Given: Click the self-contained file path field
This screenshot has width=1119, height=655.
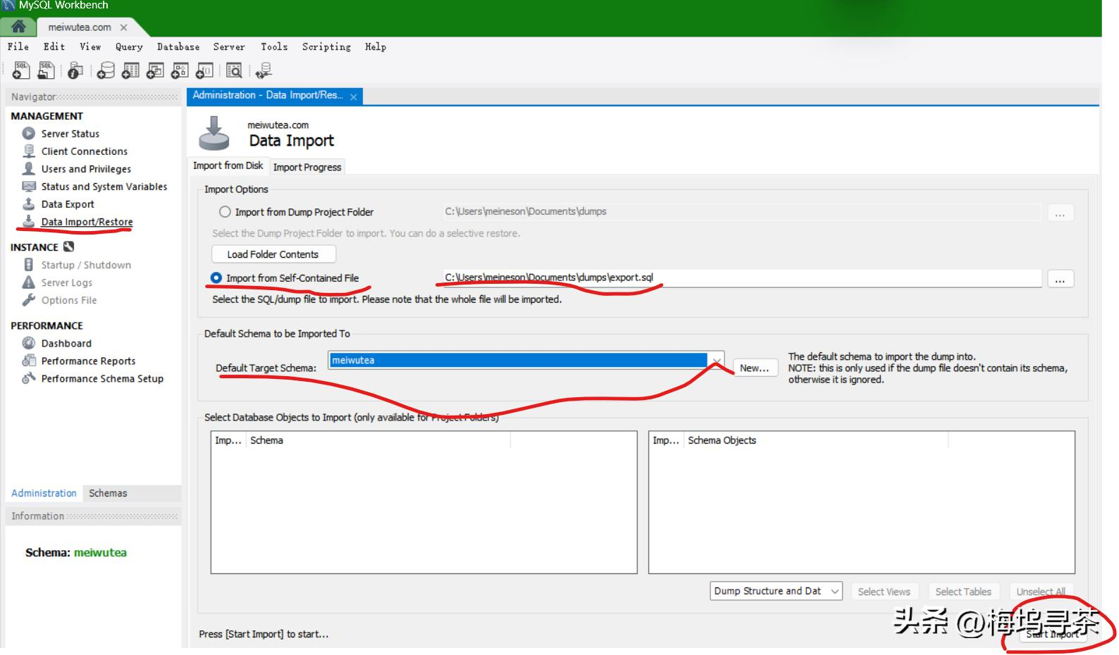Looking at the screenshot, I should tap(740, 278).
